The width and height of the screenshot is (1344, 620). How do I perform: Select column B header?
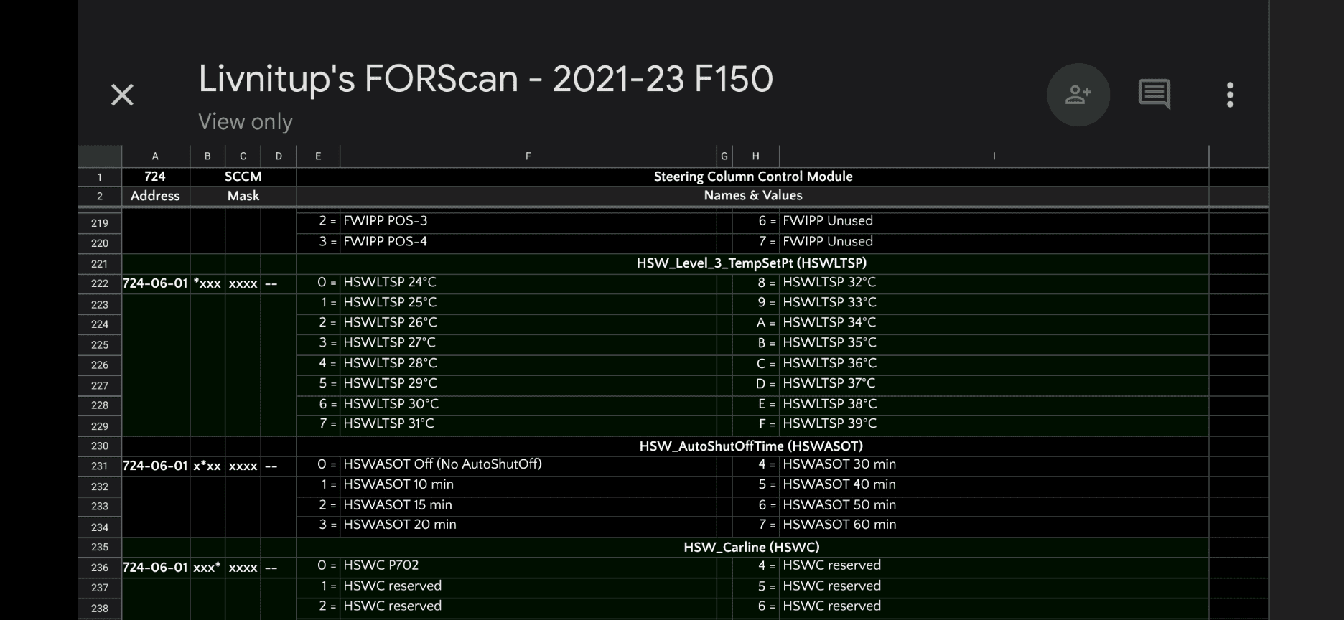(207, 156)
